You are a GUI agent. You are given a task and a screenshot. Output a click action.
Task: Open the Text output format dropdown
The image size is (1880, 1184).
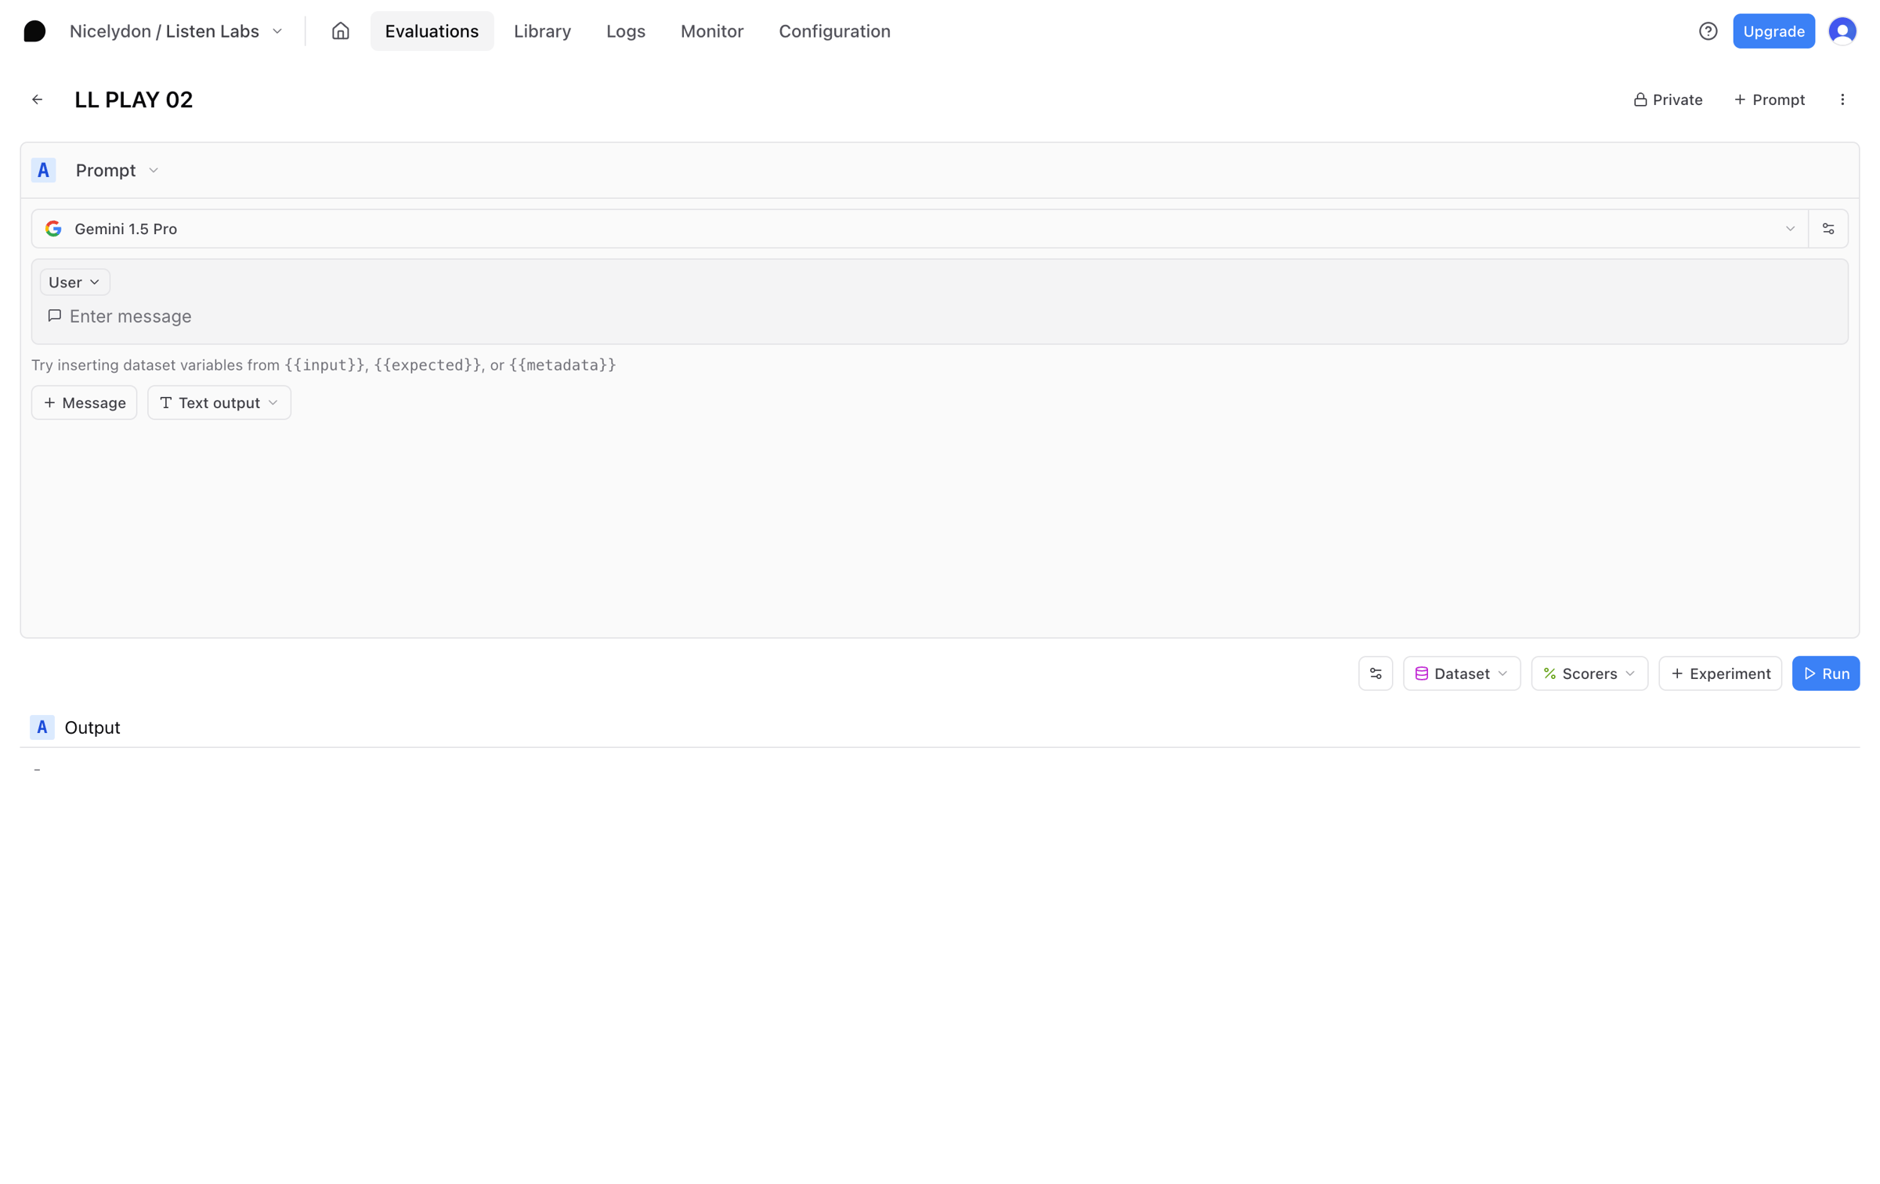coord(219,402)
